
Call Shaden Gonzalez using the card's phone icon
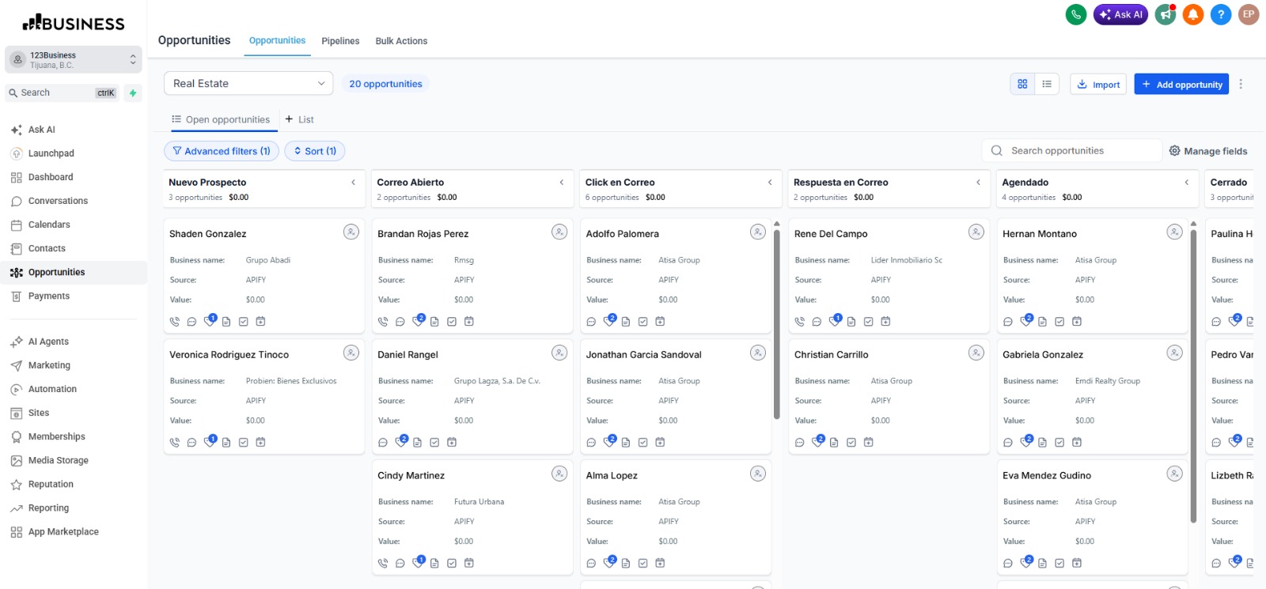tap(175, 322)
